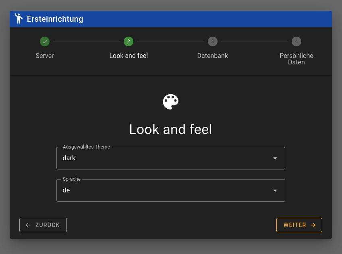Click the waving person logo in header
342x254 pixels.
pos(19,19)
